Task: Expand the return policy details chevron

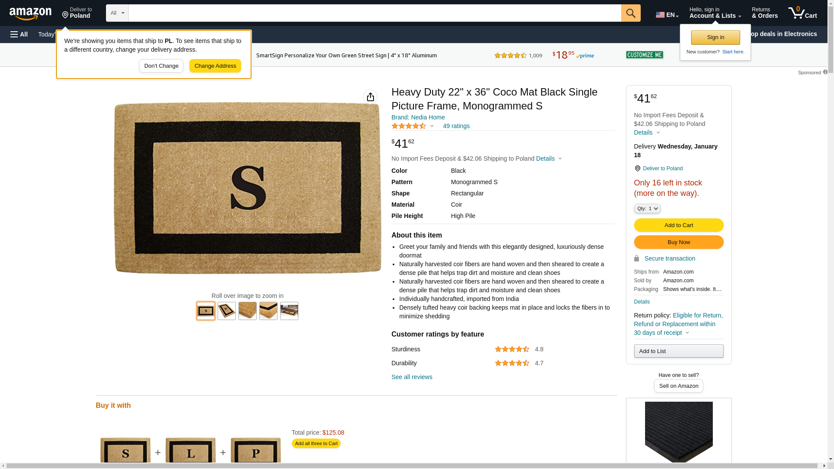Action: click(x=687, y=333)
